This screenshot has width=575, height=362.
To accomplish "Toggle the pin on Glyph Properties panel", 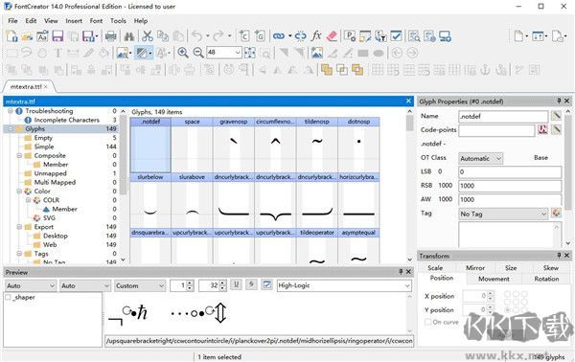I will 560,102.
